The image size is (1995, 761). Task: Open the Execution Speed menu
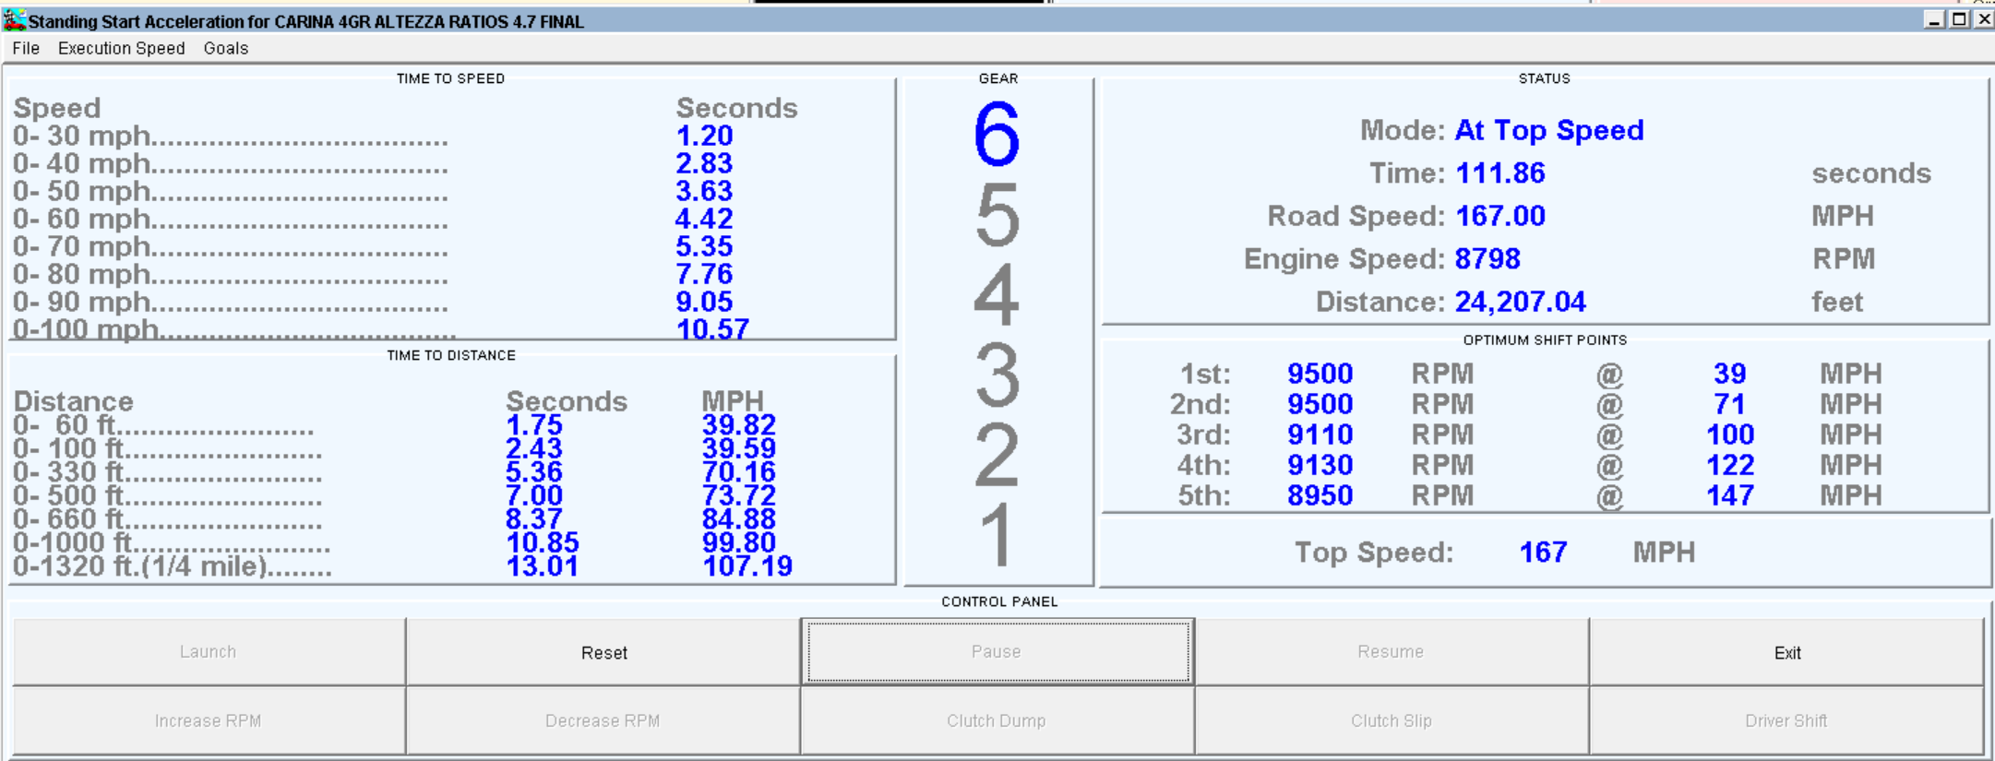pyautogui.click(x=121, y=48)
